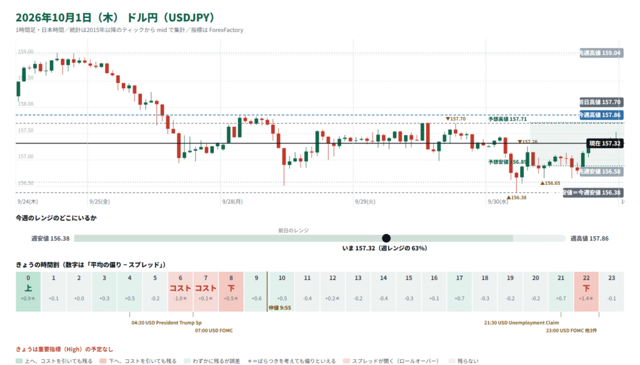Click the 前日高値 157.70 price label

click(x=601, y=102)
